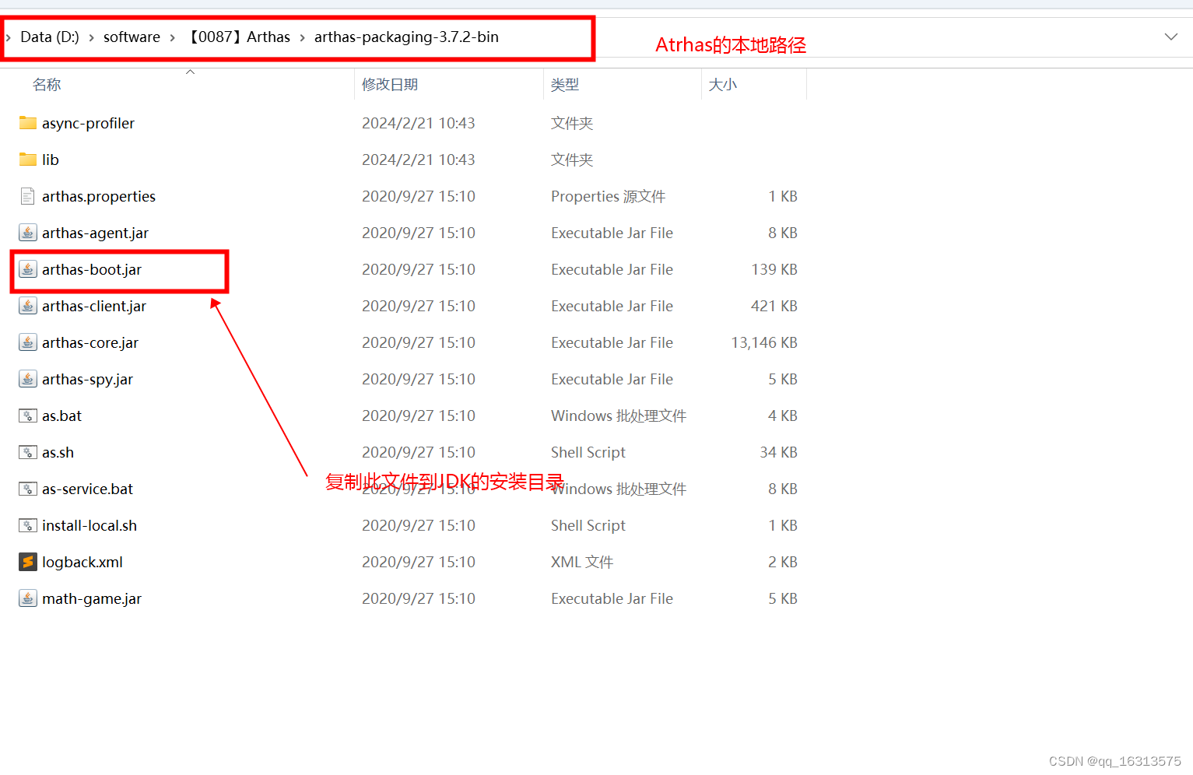Click the 【0087】Arthas breadcrumb item
This screenshot has height=775, width=1193.
240,37
